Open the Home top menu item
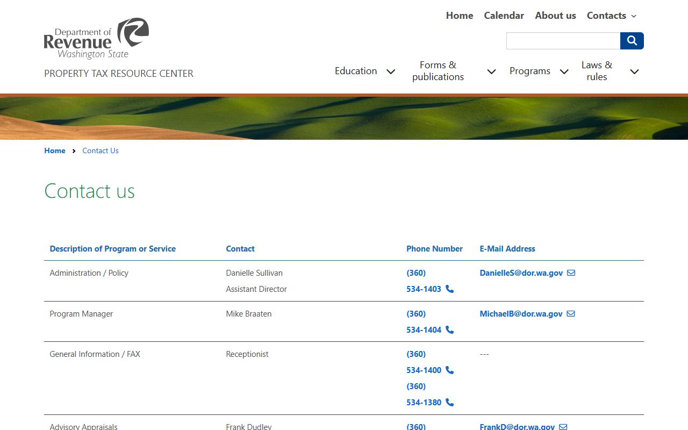The image size is (688, 430). coord(460,16)
